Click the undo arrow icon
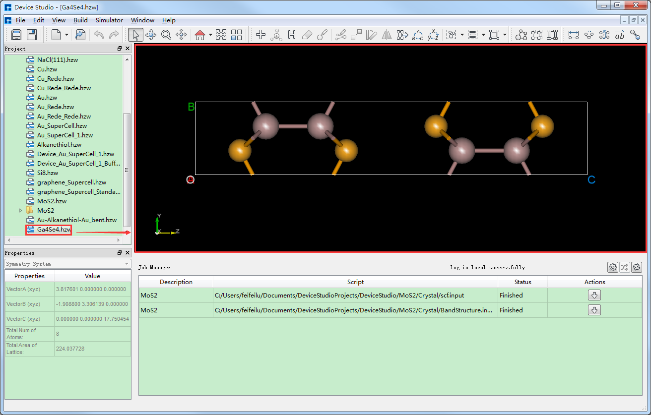This screenshot has height=415, width=651. [x=99, y=35]
